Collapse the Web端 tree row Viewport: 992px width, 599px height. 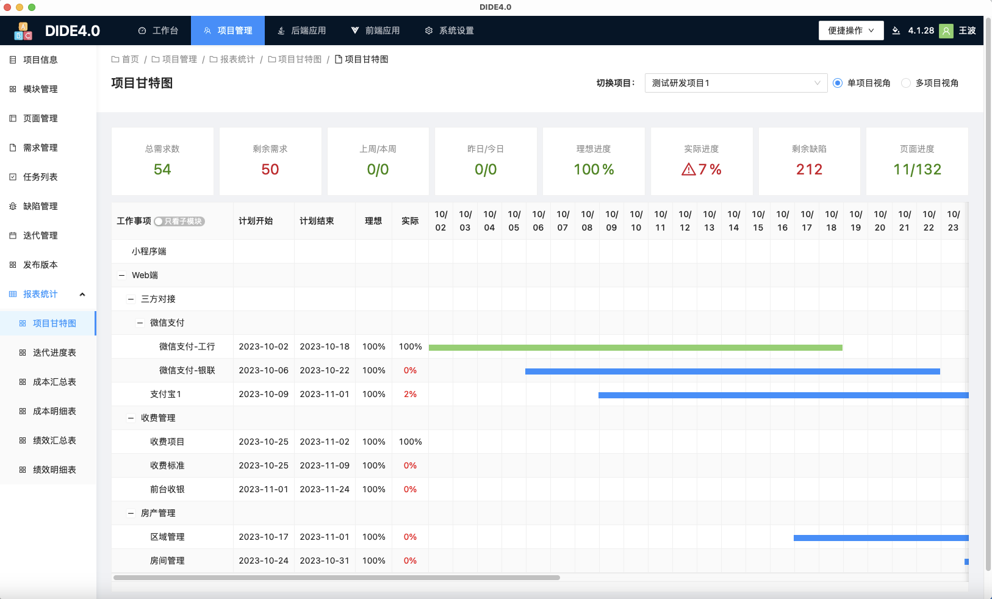pyautogui.click(x=121, y=276)
